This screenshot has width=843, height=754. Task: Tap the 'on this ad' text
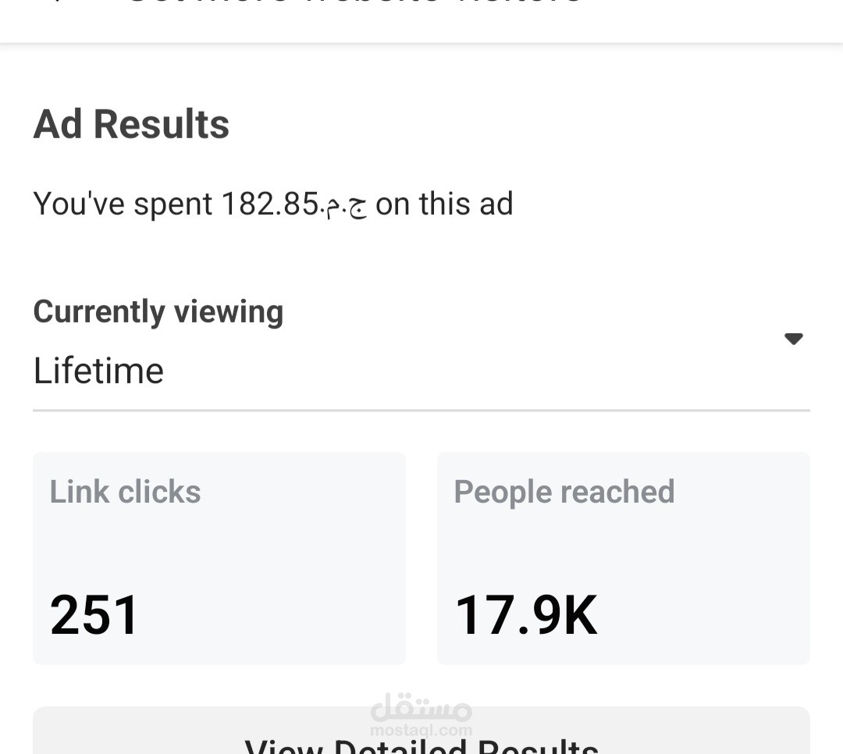click(444, 205)
